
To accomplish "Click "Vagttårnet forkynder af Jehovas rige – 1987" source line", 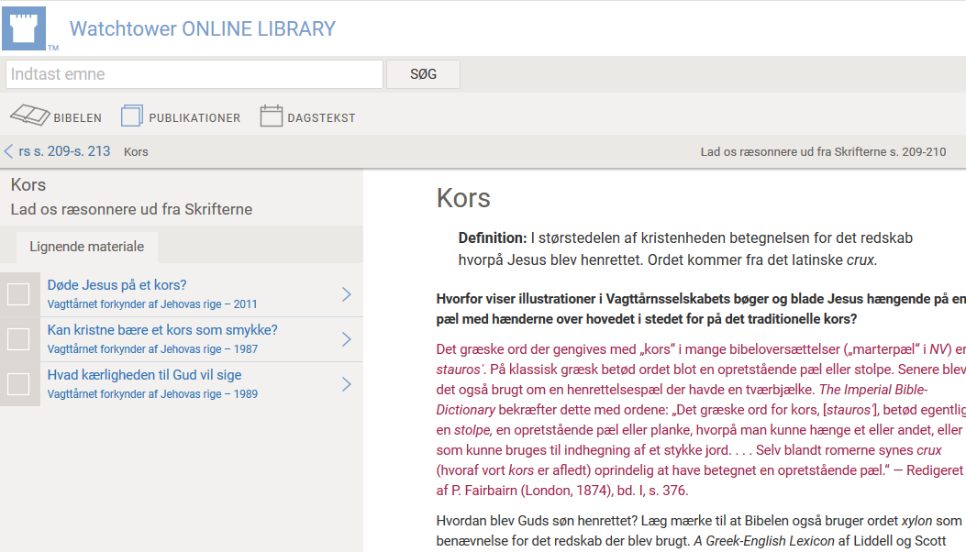I will pos(153,349).
